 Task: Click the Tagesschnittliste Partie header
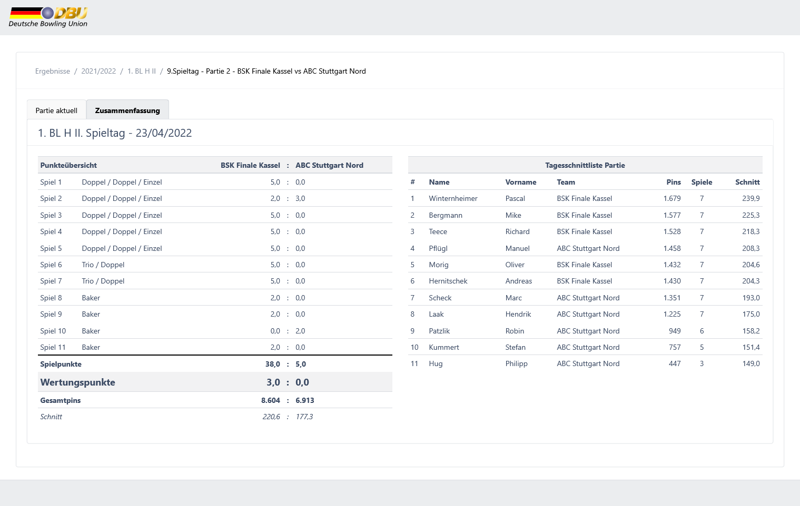(585, 165)
